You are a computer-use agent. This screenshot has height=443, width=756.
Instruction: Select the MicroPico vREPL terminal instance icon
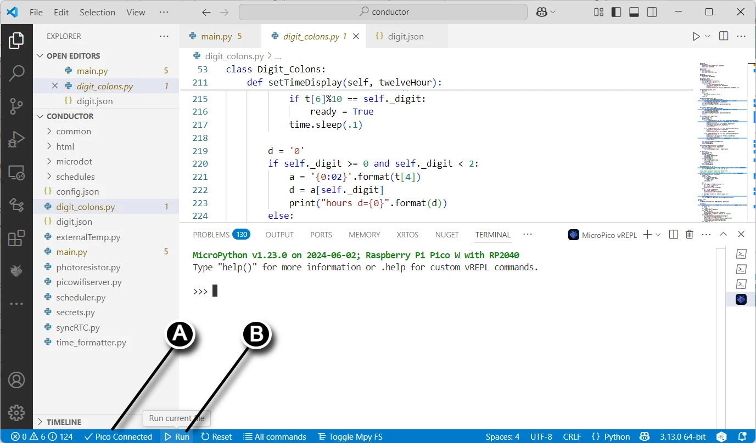(741, 299)
